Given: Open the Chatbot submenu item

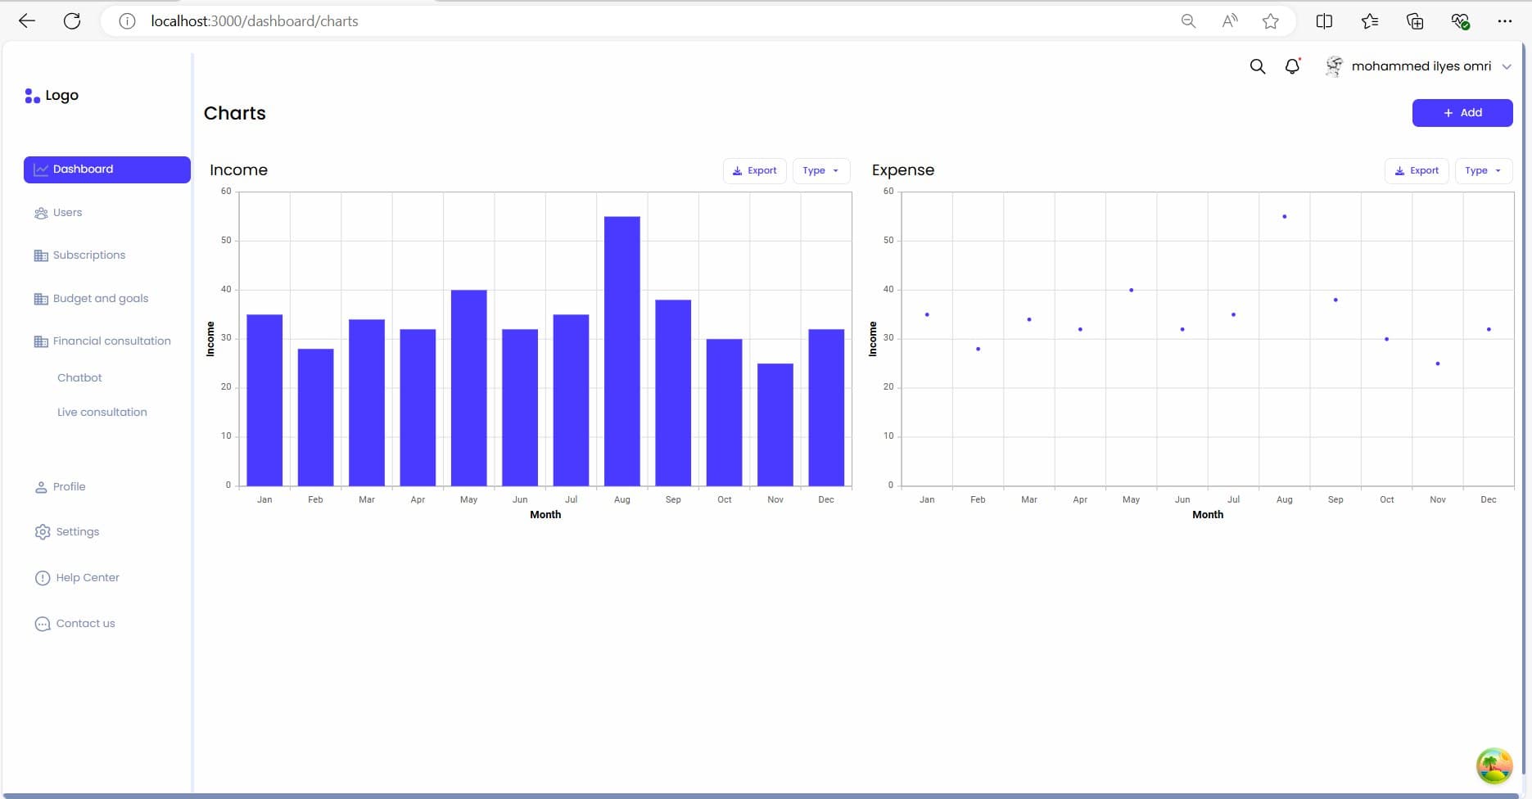Looking at the screenshot, I should (x=79, y=378).
